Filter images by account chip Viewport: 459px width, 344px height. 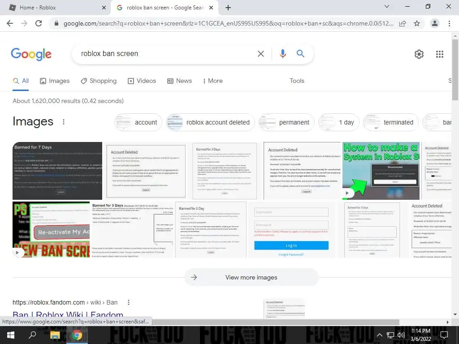[x=138, y=122]
